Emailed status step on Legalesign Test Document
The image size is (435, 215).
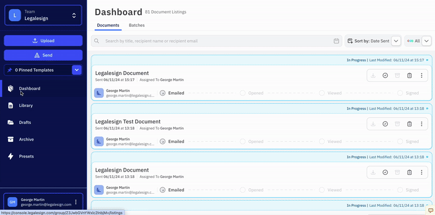tap(172, 141)
